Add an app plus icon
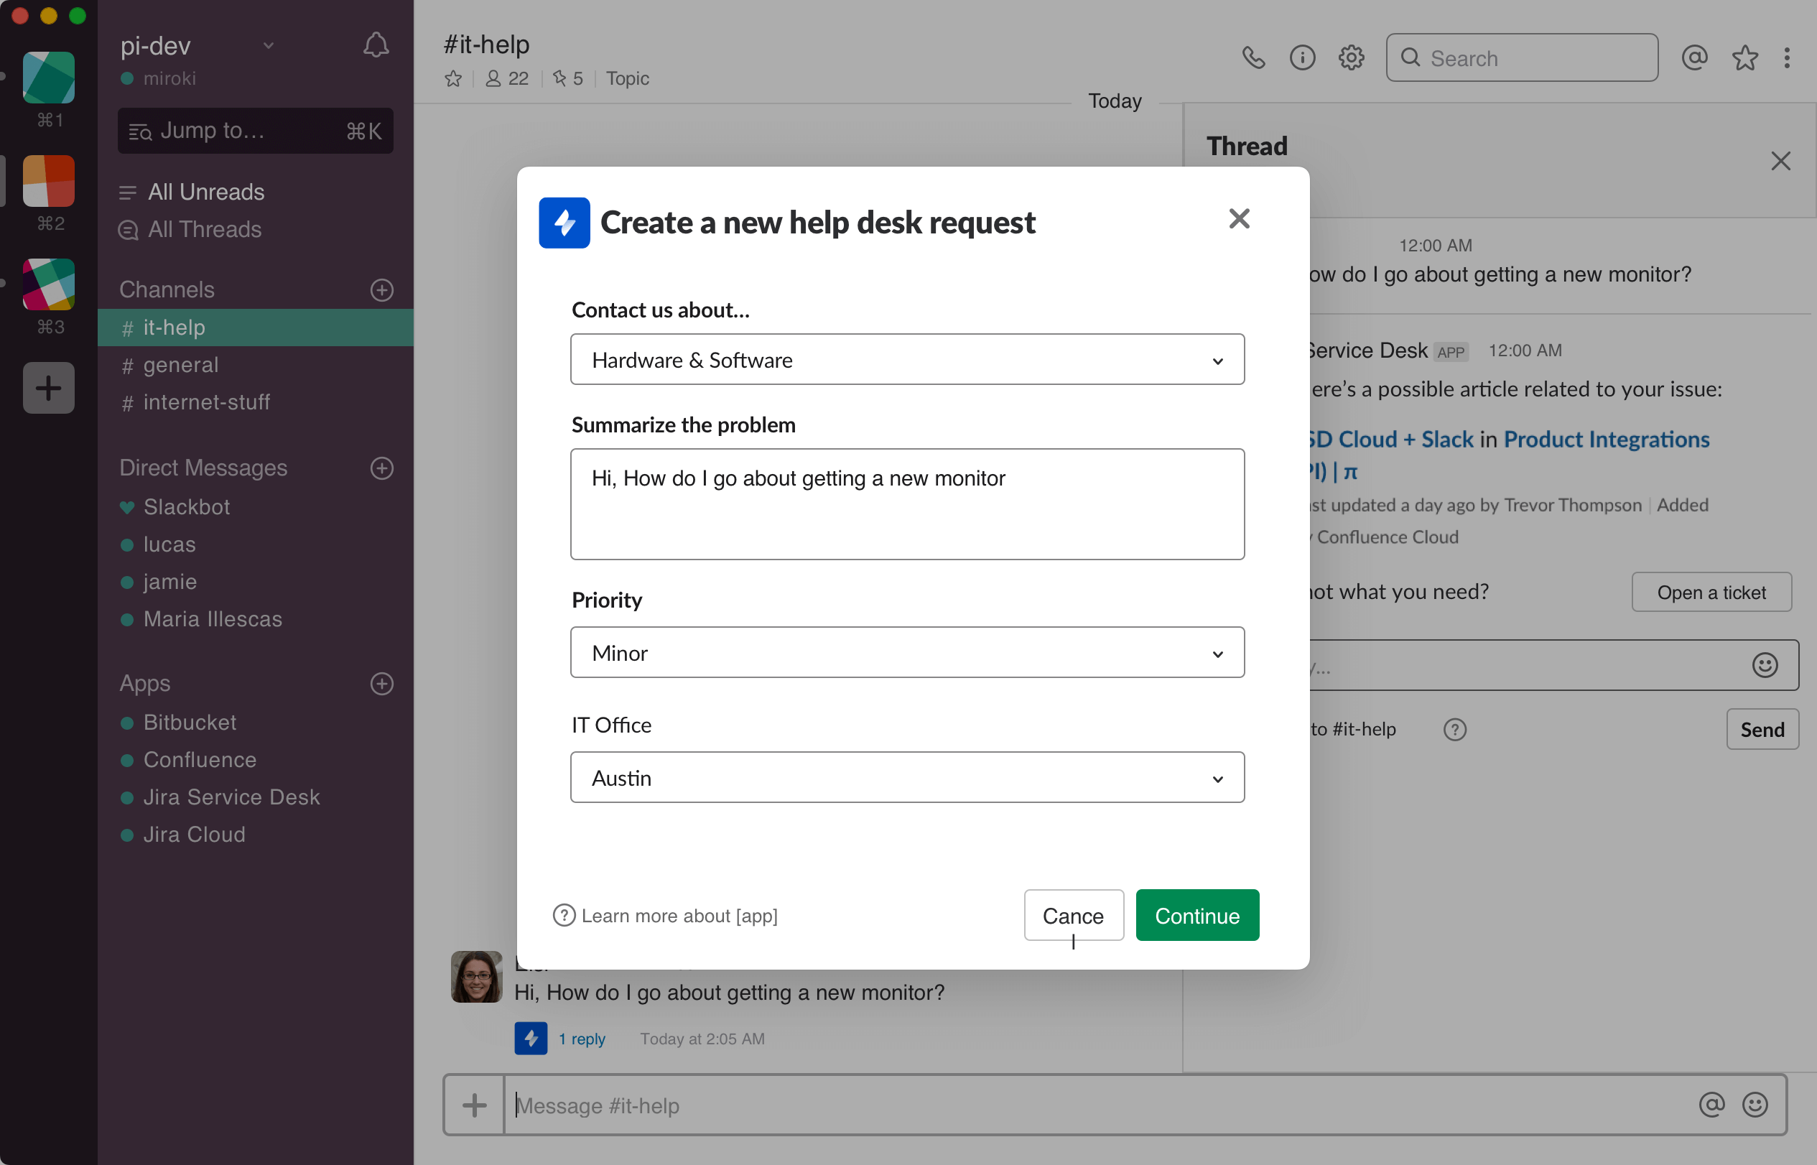This screenshot has width=1817, height=1165. (381, 683)
